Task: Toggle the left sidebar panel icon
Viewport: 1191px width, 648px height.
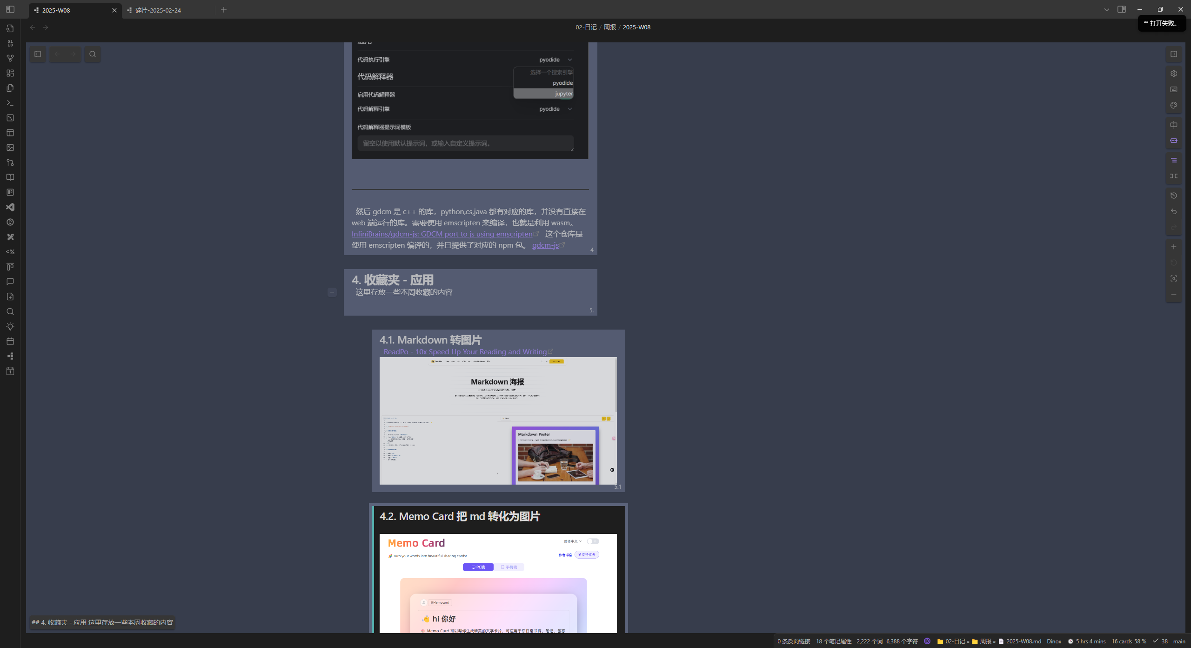Action: point(10,9)
